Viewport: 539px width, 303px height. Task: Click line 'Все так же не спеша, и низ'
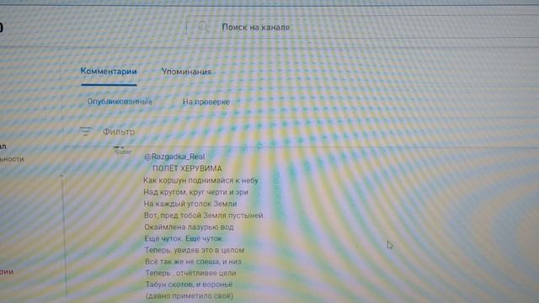tap(193, 262)
